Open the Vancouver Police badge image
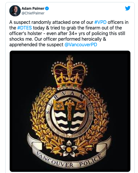Image resolution: width=138 pixels, height=173 pixels. 70,111
